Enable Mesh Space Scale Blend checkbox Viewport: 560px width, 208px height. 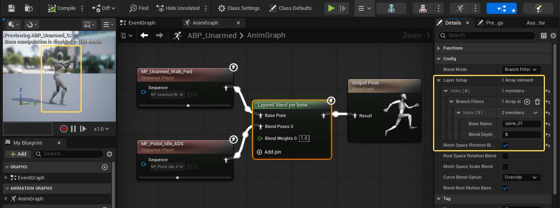coord(505,167)
